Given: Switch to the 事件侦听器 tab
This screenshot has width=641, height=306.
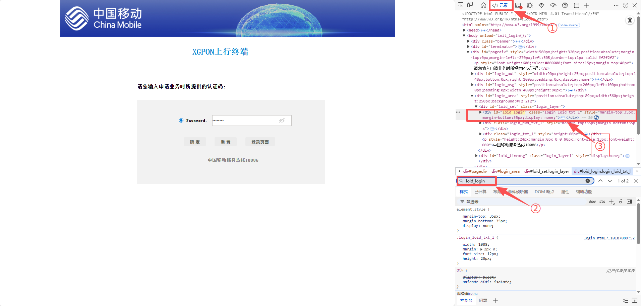Looking at the screenshot, I should 518,192.
